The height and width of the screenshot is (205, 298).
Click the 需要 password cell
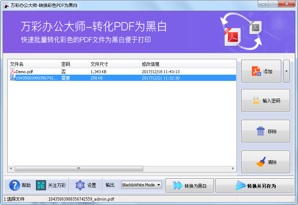pyautogui.click(x=66, y=78)
